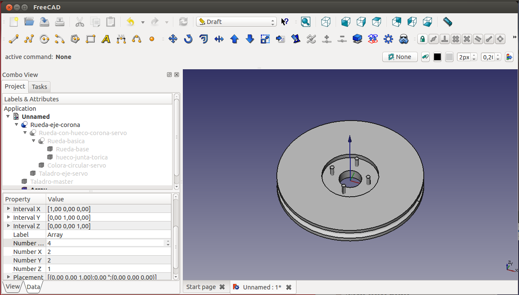Select the Draft Rectangle tool
The image size is (519, 295).
(x=91, y=39)
